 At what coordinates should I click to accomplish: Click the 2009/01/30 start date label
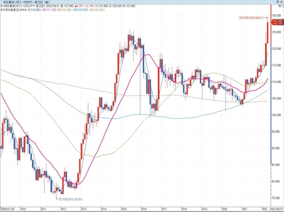pyautogui.click(x=7, y=209)
